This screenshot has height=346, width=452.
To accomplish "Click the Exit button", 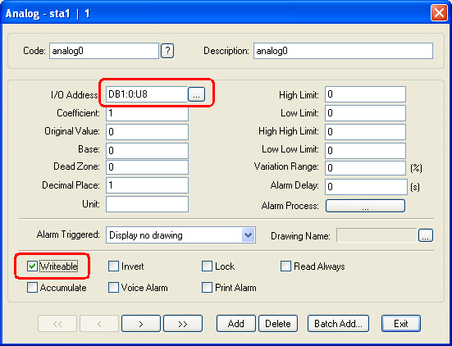I will point(401,324).
